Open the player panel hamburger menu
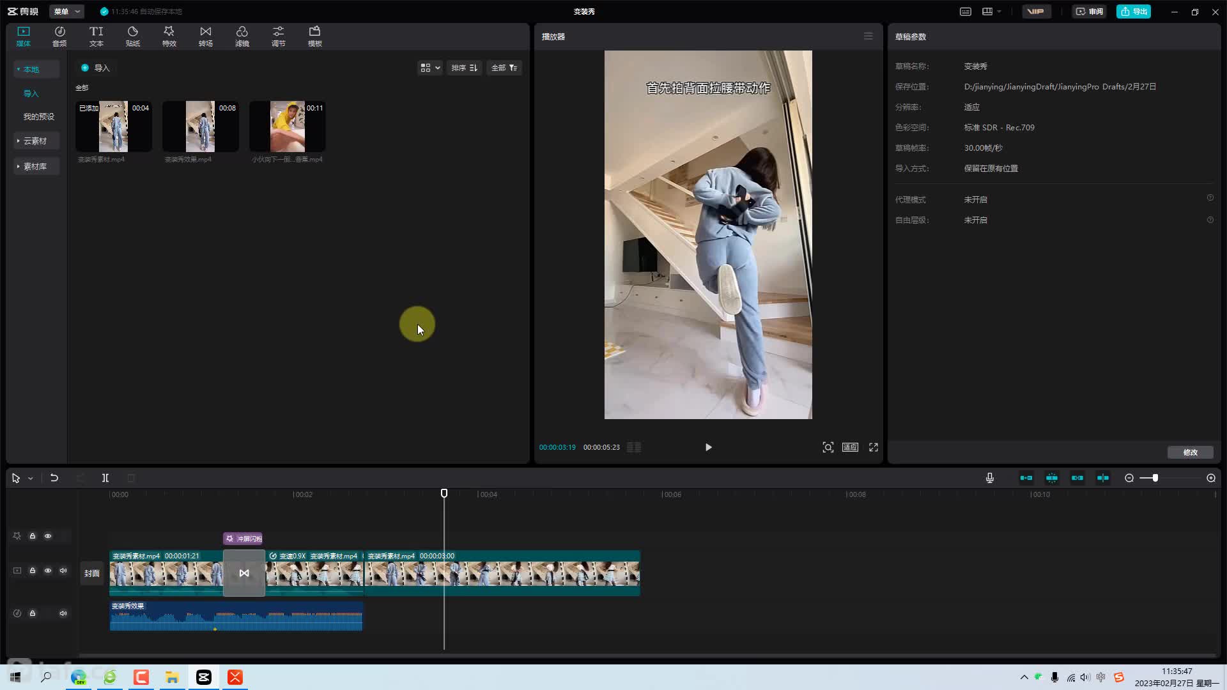Screen dimensions: 1227x690 868,36
